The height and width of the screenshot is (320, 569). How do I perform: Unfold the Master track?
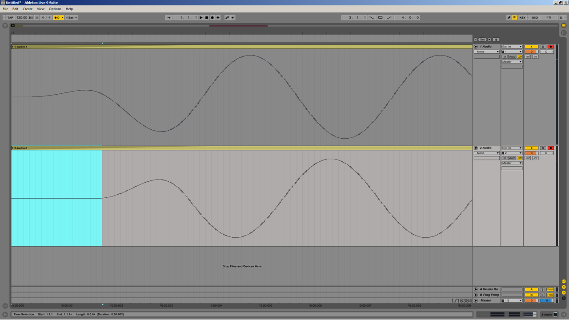[476, 300]
